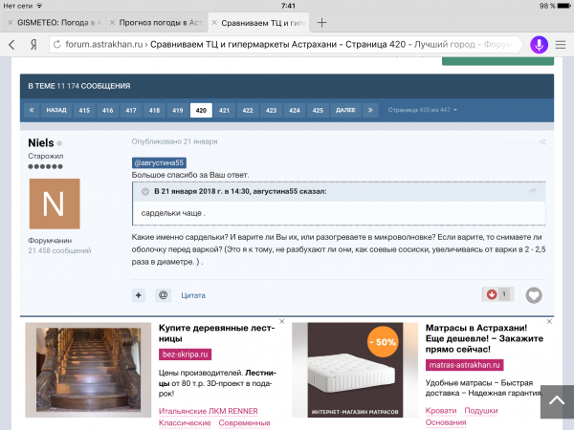
Task: Tap the purple voice search microphone icon
Action: (x=539, y=45)
